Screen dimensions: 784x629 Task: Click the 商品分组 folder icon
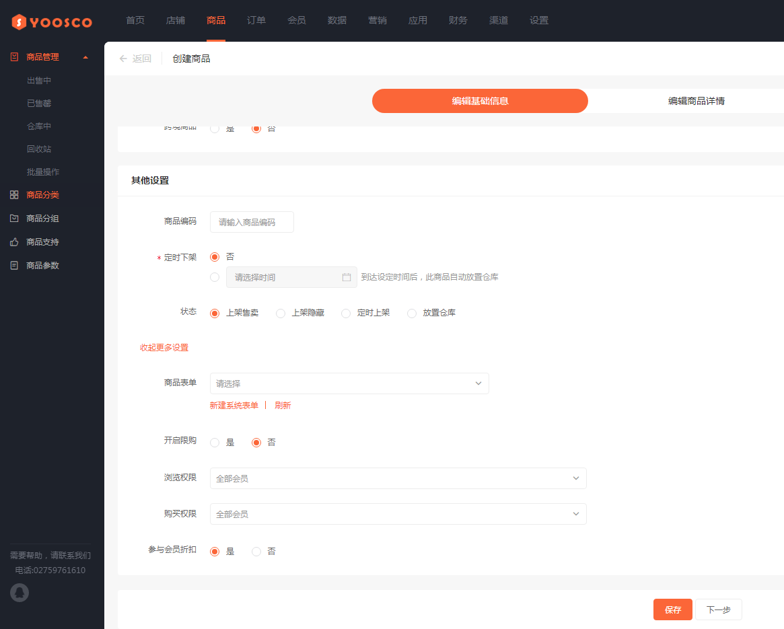pyautogui.click(x=14, y=219)
